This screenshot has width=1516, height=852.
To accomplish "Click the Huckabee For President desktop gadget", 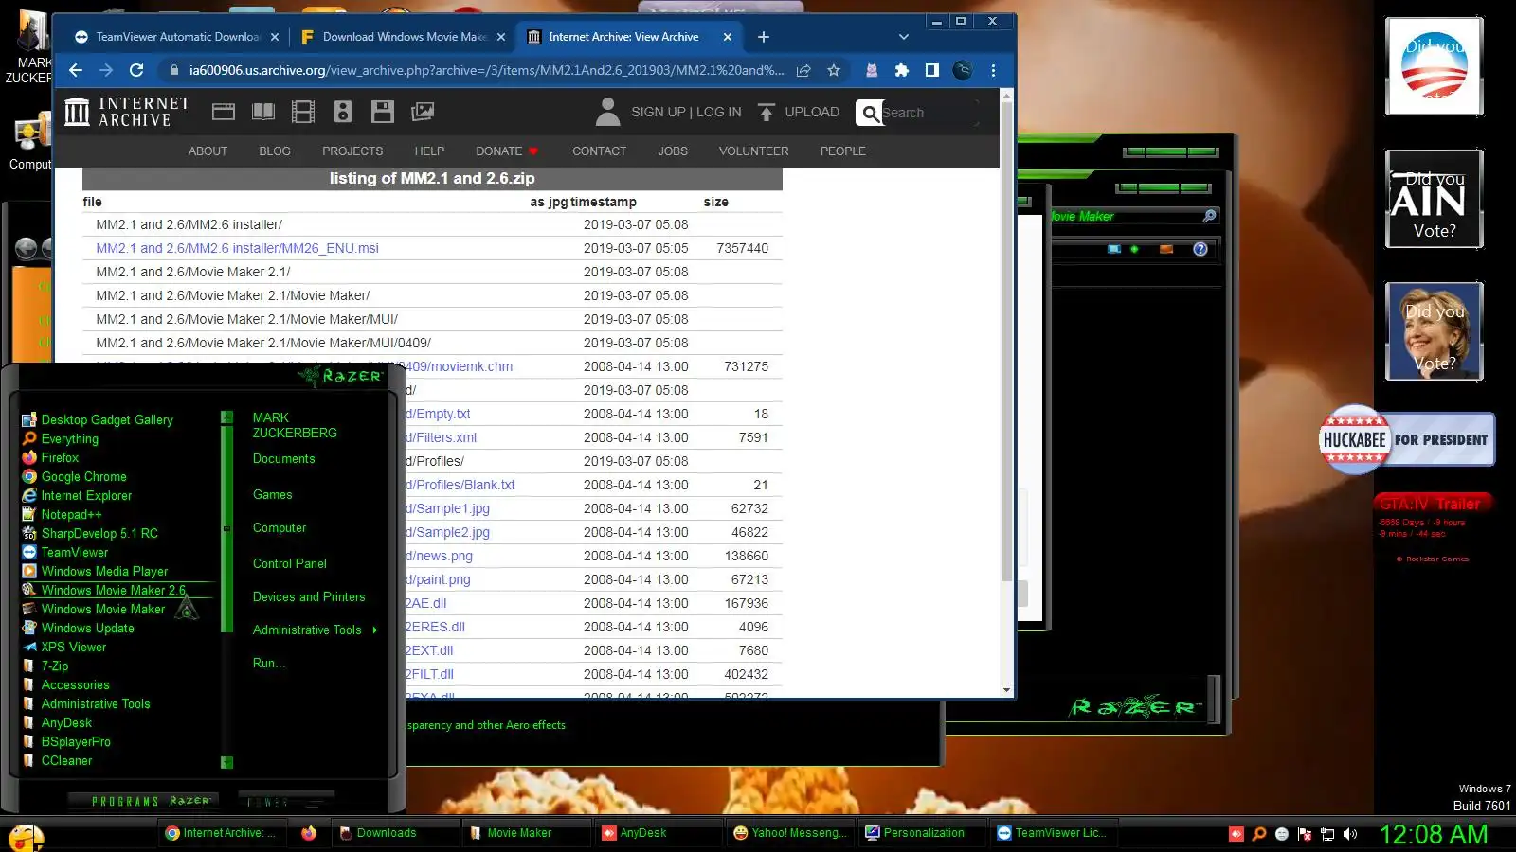I will pyautogui.click(x=1407, y=439).
